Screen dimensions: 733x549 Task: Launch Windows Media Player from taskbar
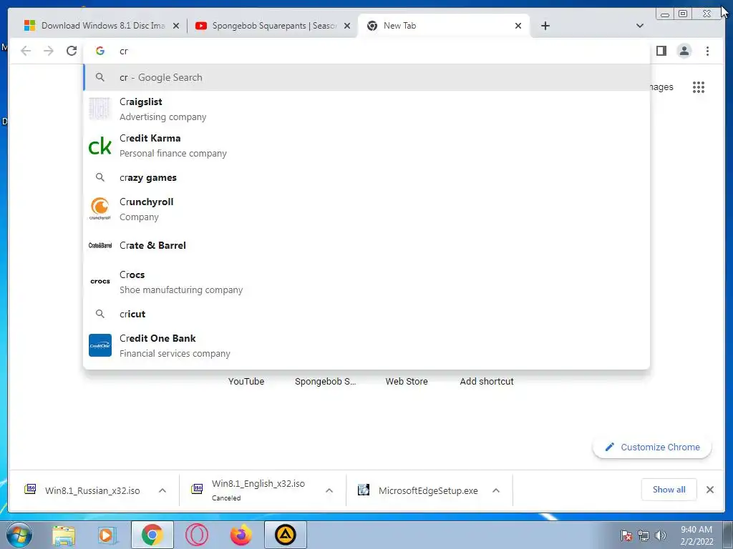[107, 535]
